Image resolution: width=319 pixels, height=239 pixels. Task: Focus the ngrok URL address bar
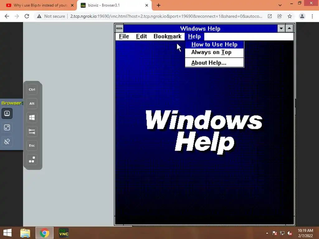pos(166,16)
